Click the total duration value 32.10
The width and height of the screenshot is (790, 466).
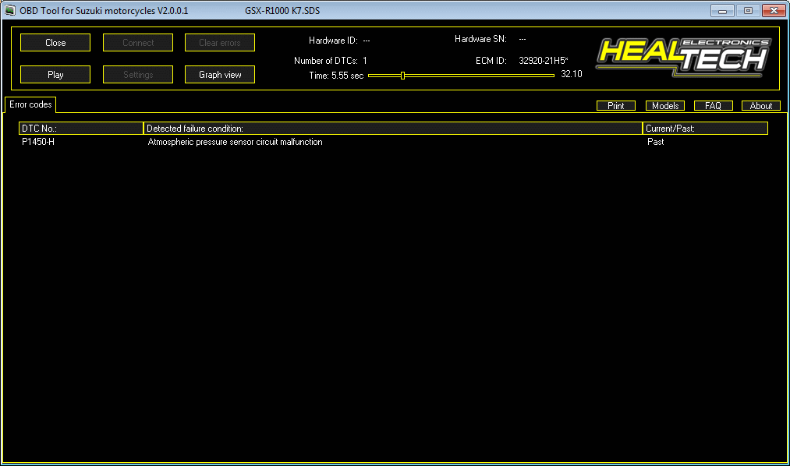pos(572,74)
